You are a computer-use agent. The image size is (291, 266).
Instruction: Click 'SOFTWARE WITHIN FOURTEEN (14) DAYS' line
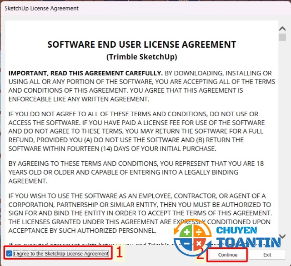click(x=112, y=148)
